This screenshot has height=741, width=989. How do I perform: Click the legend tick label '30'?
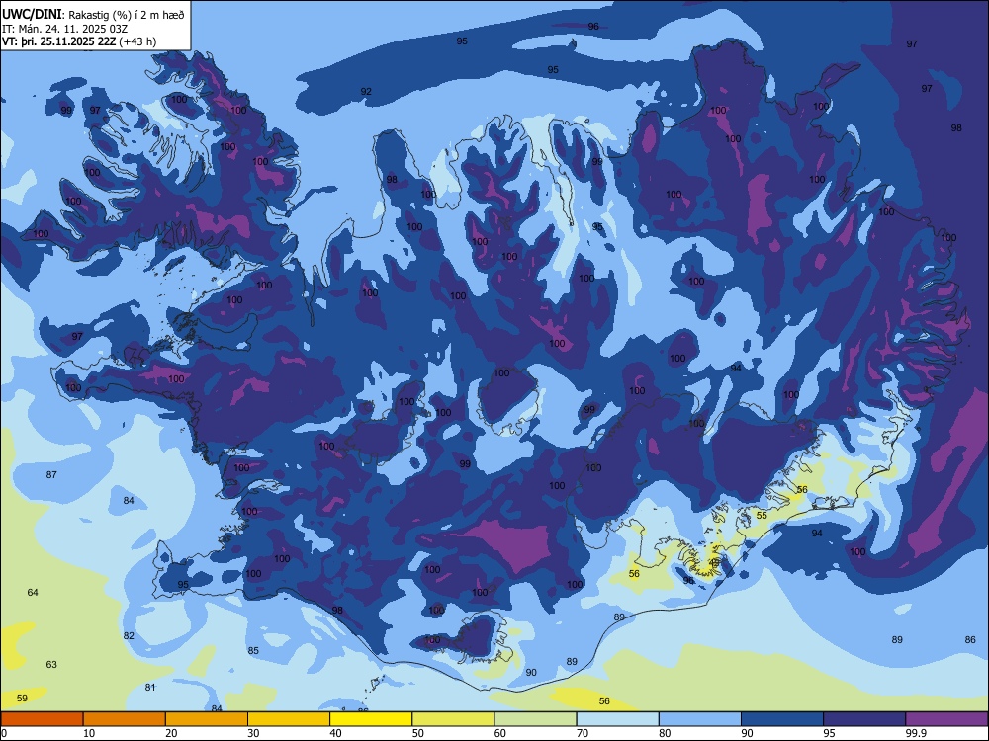253,733
